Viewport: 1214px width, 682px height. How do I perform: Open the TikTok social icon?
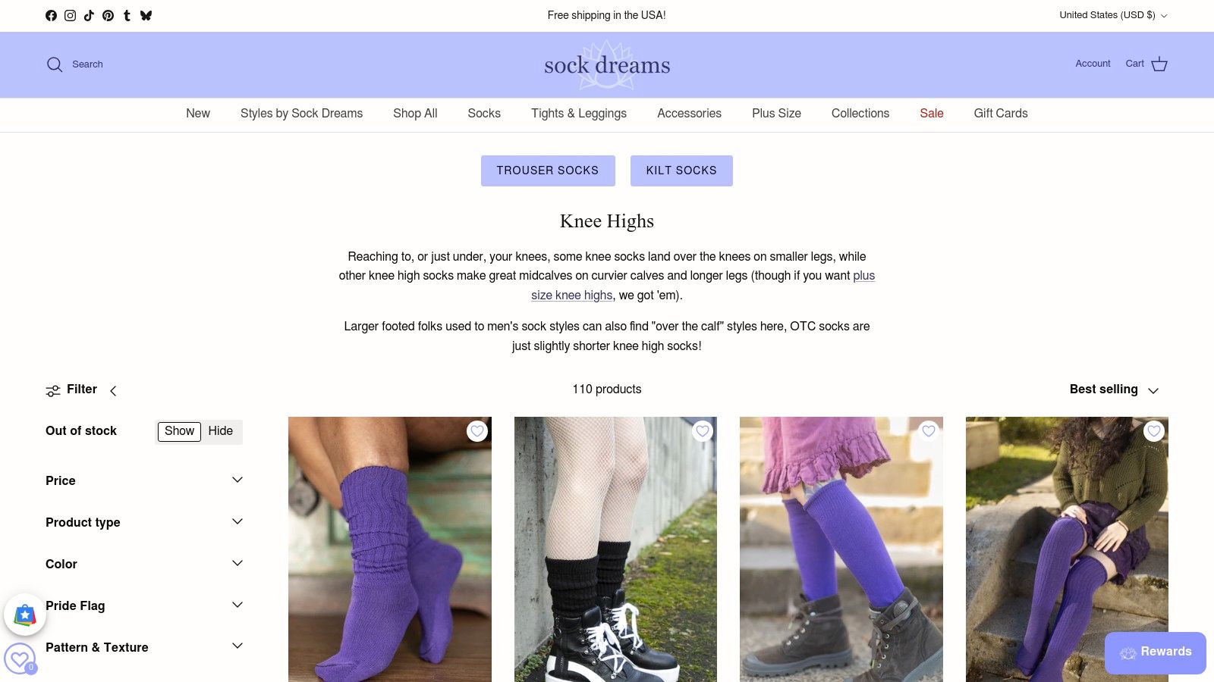click(x=89, y=15)
